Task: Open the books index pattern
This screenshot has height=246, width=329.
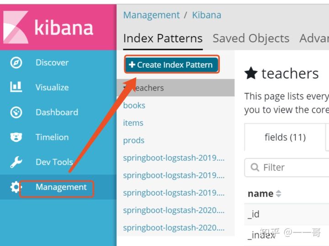Action: pos(134,105)
